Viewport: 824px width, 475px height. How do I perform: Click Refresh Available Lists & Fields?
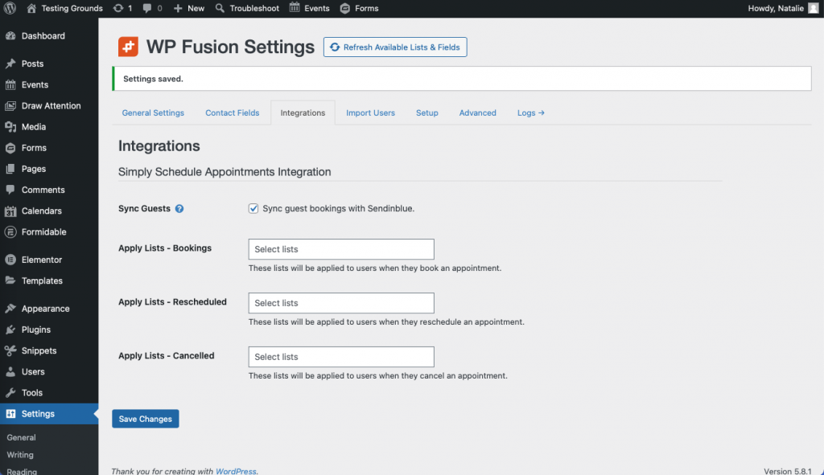(x=395, y=47)
